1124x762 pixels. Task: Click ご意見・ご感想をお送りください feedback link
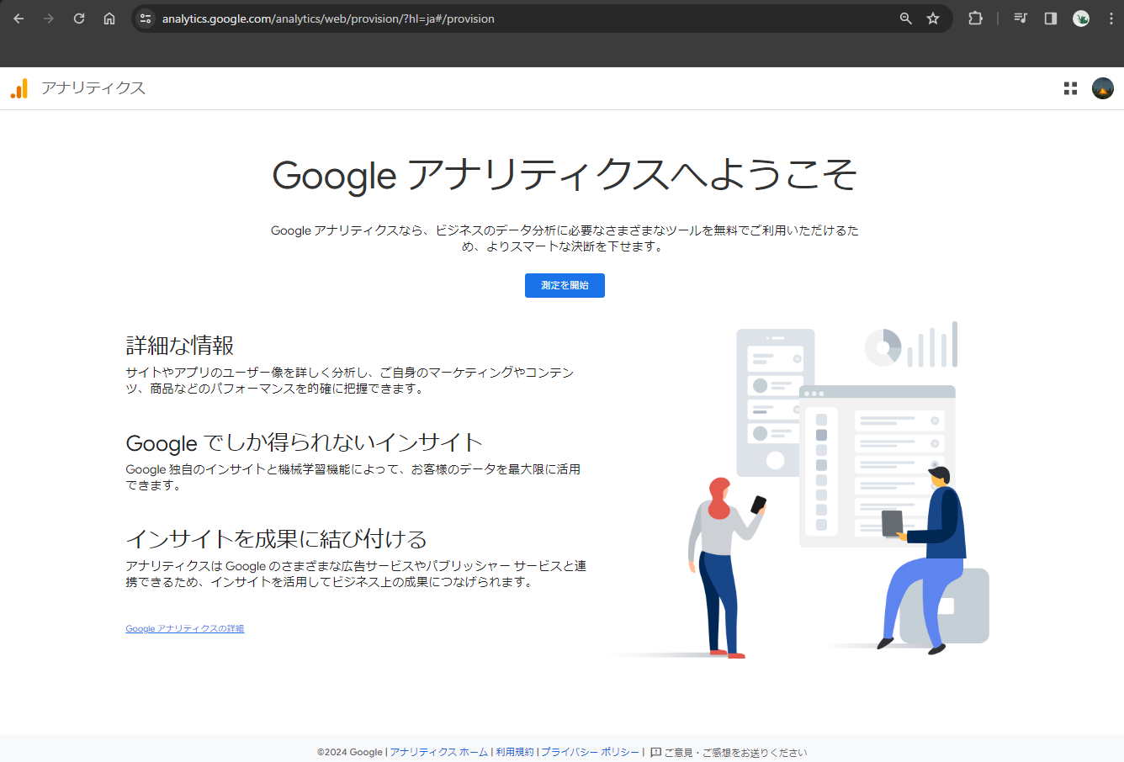pos(735,753)
